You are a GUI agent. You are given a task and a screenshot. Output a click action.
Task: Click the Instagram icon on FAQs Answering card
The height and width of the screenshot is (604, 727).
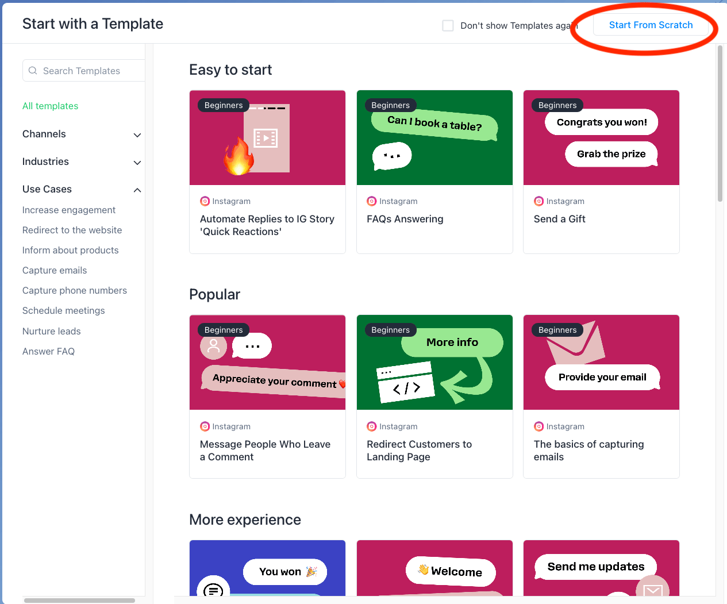[x=372, y=201]
